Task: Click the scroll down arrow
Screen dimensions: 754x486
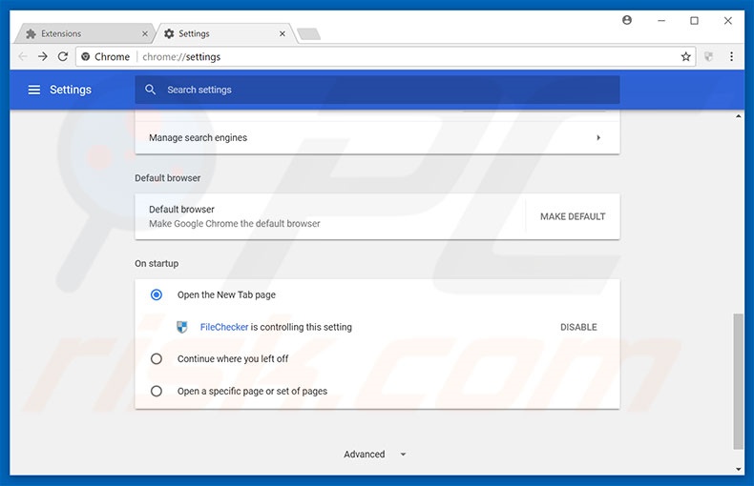Action: (x=738, y=469)
